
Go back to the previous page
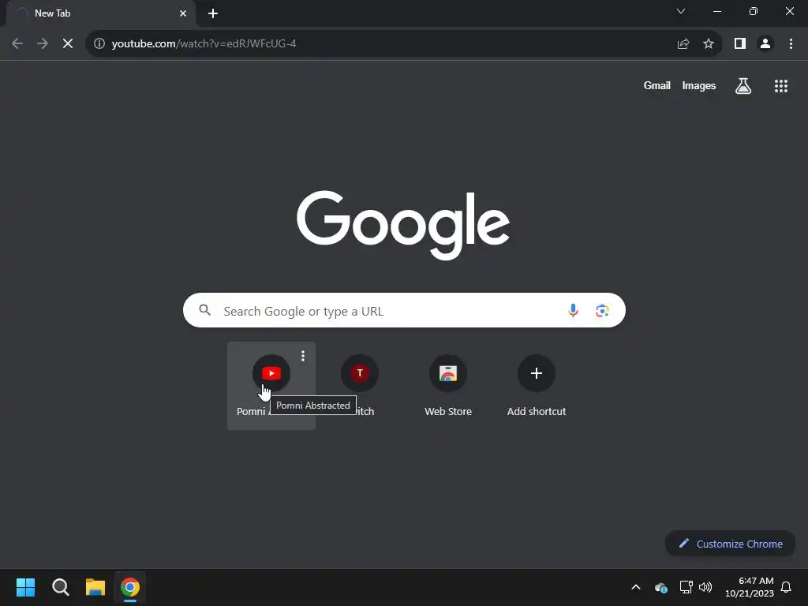pyautogui.click(x=17, y=44)
